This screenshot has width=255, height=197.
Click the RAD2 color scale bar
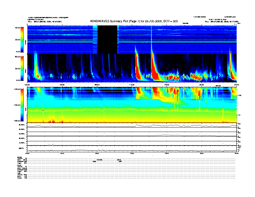pyautogui.click(x=22, y=40)
